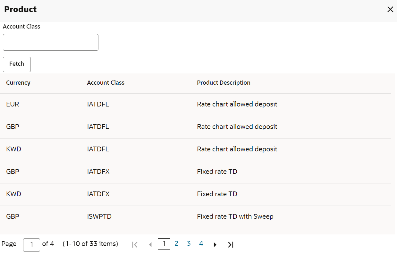This screenshot has height=254, width=397.
Task: Open page 2 of results
Action: (x=176, y=244)
